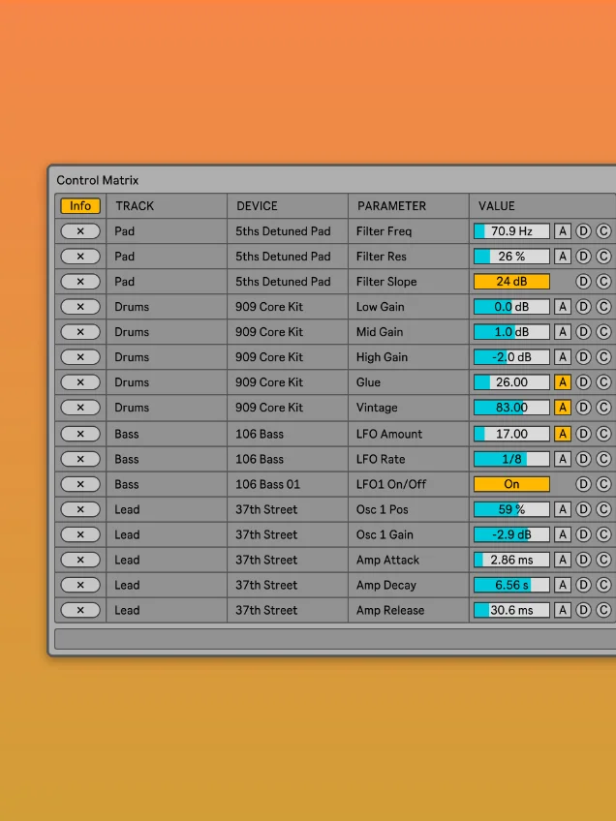
Task: Remove the Amp Decay mapping row
Action: [x=80, y=585]
